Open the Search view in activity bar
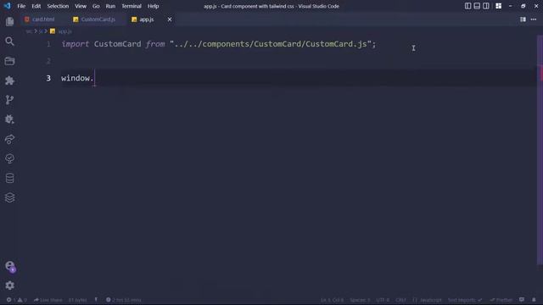The width and height of the screenshot is (543, 305). tap(9, 42)
